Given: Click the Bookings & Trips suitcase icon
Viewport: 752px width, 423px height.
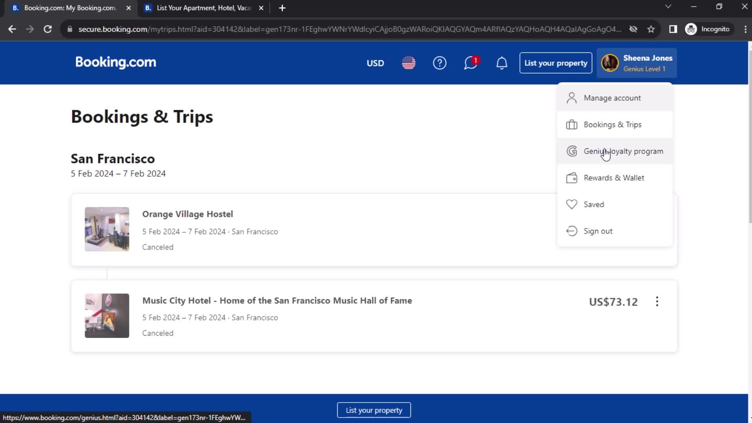Looking at the screenshot, I should tap(572, 125).
